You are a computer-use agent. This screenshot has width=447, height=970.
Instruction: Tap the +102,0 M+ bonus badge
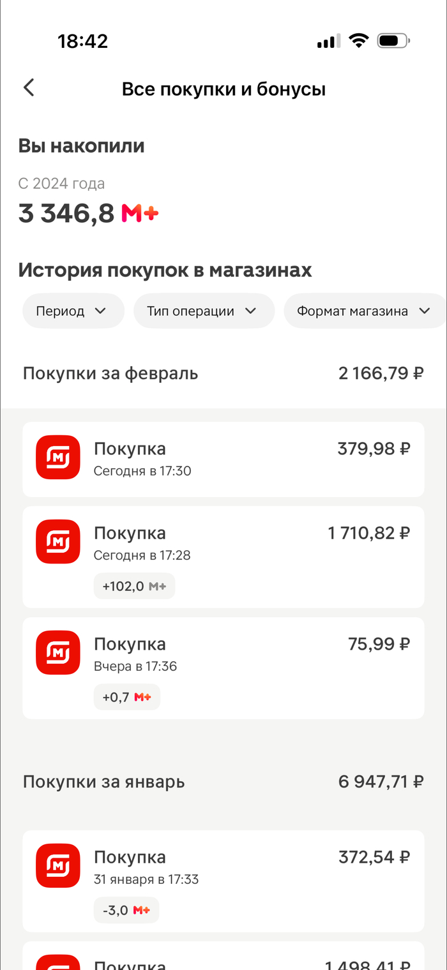click(134, 586)
